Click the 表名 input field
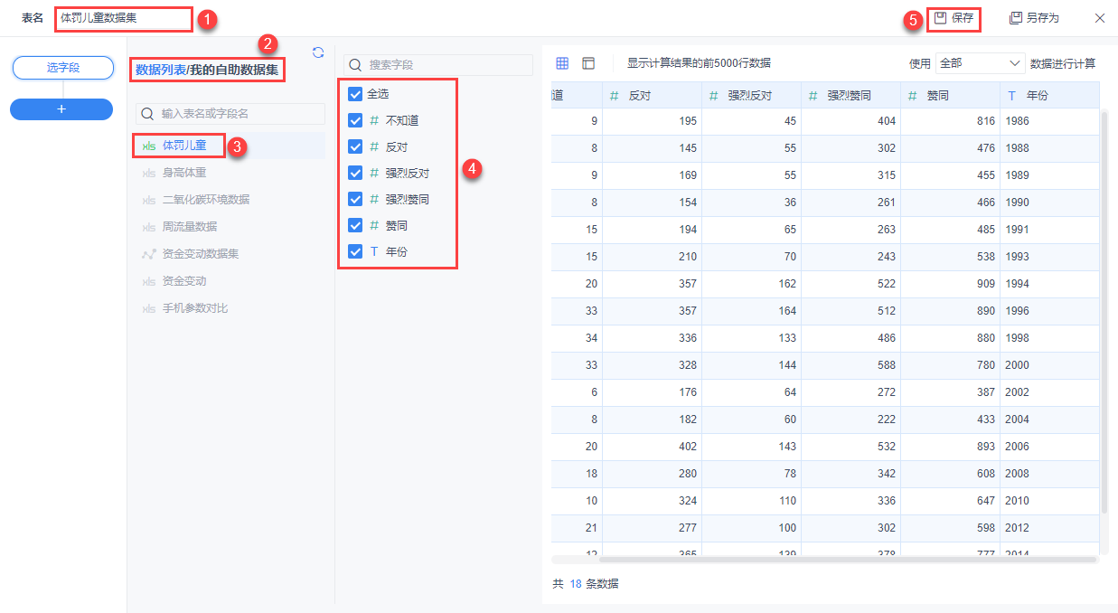The height and width of the screenshot is (613, 1118). pyautogui.click(x=123, y=18)
